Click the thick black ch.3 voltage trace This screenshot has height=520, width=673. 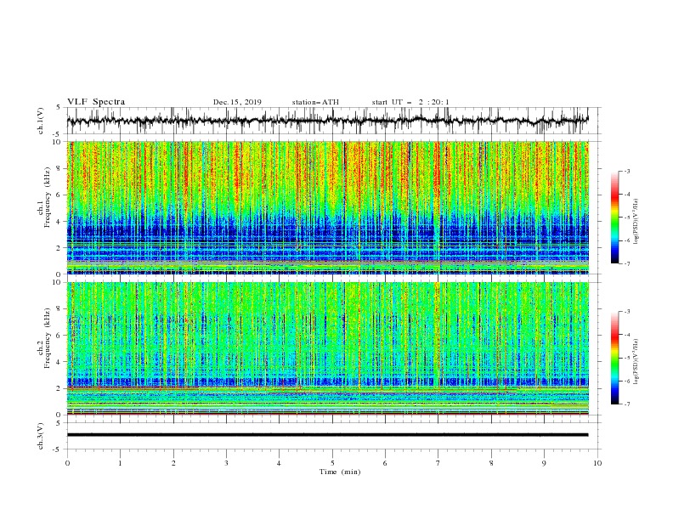[328, 435]
